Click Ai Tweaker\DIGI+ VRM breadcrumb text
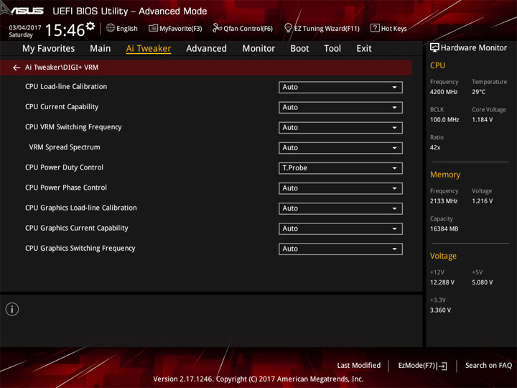This screenshot has width=517, height=388. 62,68
